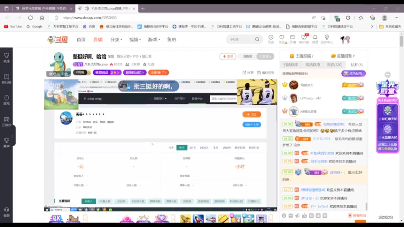This screenshot has height=227, width=404.
Task: Open the 超级粉丝团 fan club badge
Action: click(135, 72)
